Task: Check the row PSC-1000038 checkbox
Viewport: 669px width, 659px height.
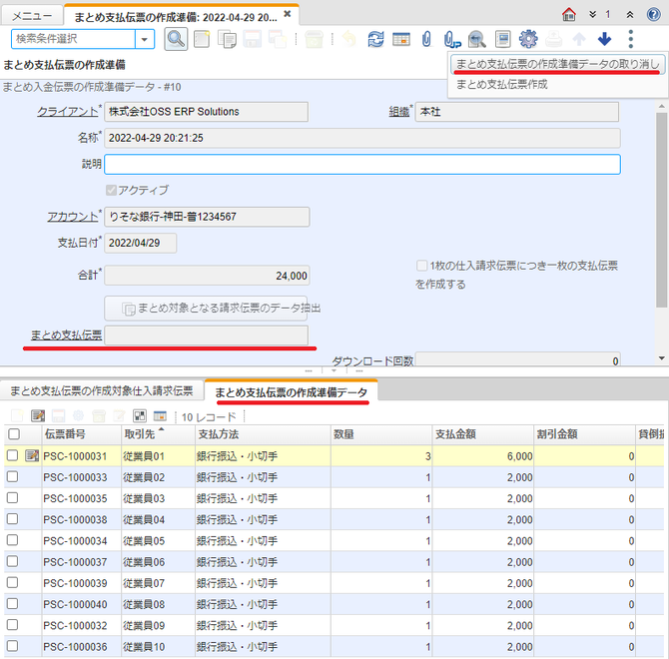Action: point(12,519)
